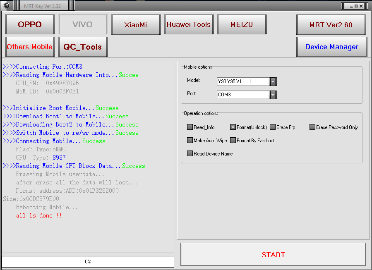Screen dimensions: 372x270
Task: Click the 'Rebooting Mobile...' log line
Action: coord(47,207)
